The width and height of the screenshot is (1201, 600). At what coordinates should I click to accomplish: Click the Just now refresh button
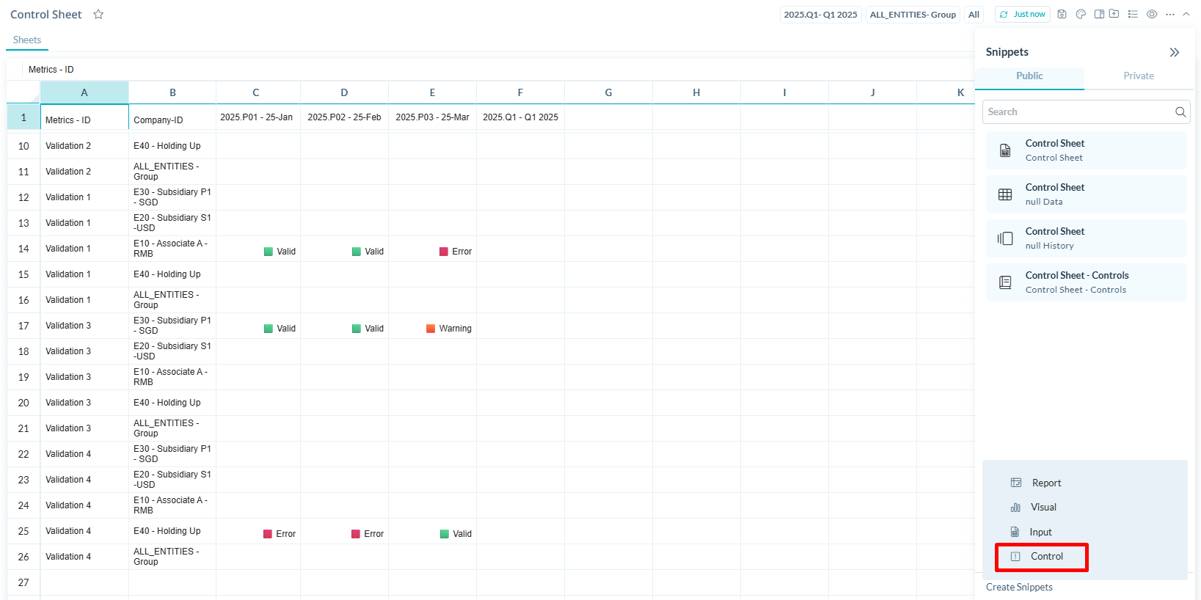pyautogui.click(x=1022, y=15)
